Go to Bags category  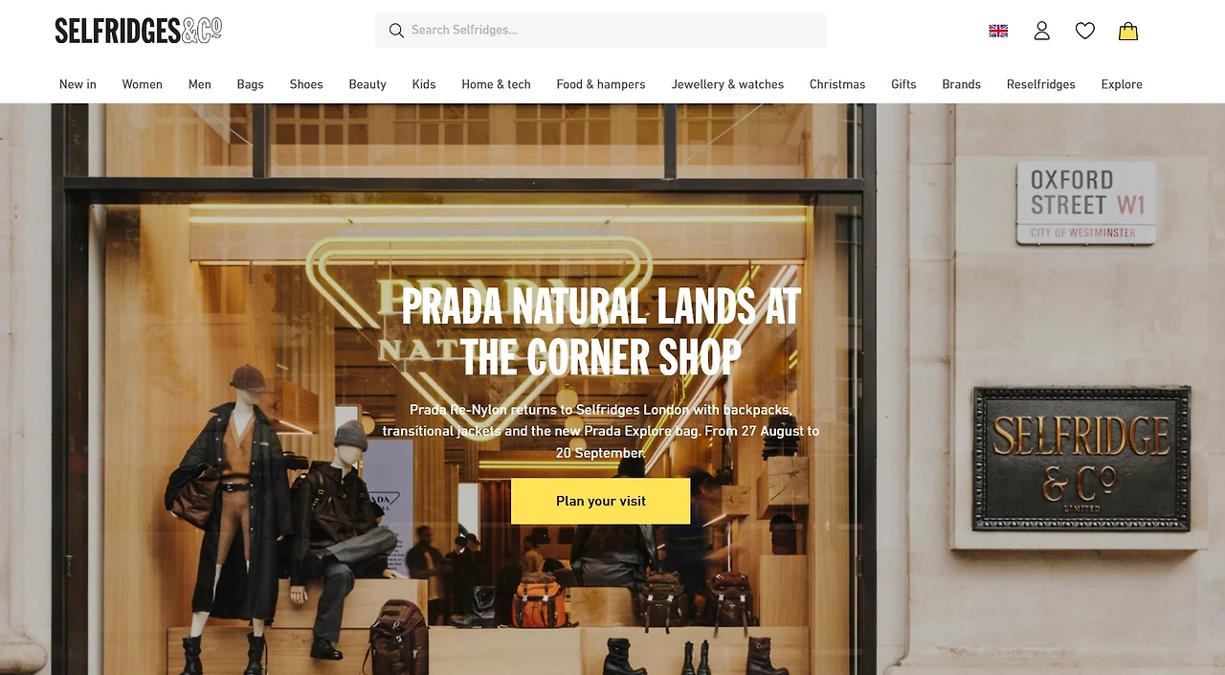[x=251, y=84]
